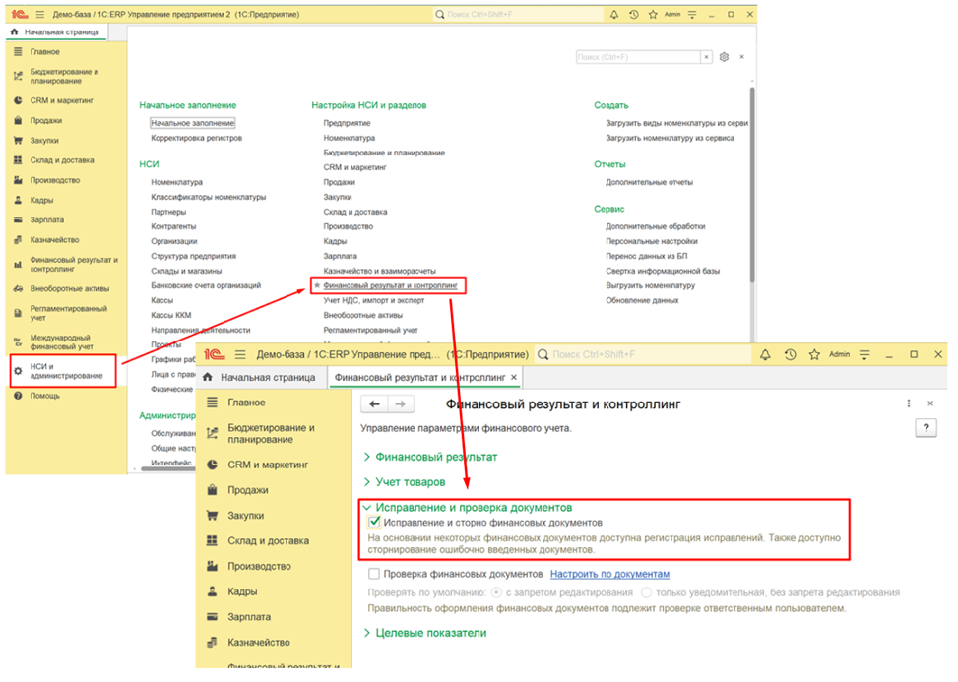
Task: Expand the Учет товаров section
Action: point(410,482)
